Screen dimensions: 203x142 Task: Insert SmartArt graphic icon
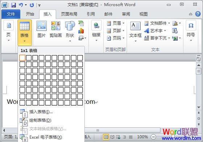[x=81, y=23]
